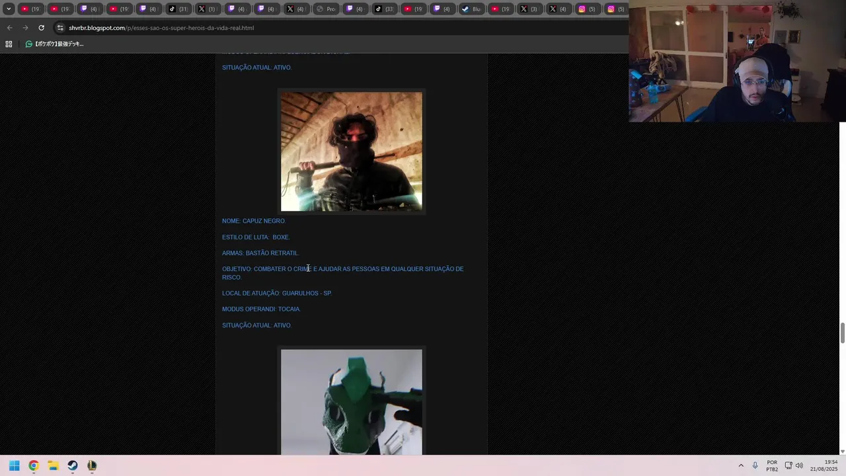Viewport: 846px width, 476px height.
Task: Go forward to the next page
Action: 25,28
